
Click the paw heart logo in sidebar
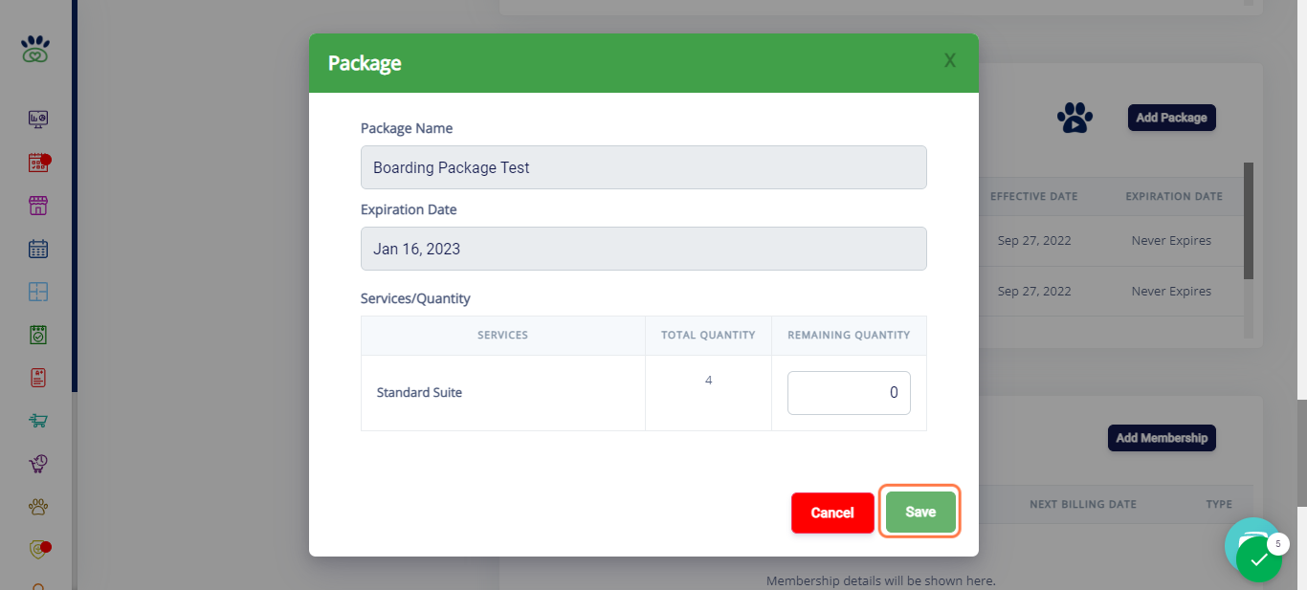pyautogui.click(x=36, y=50)
